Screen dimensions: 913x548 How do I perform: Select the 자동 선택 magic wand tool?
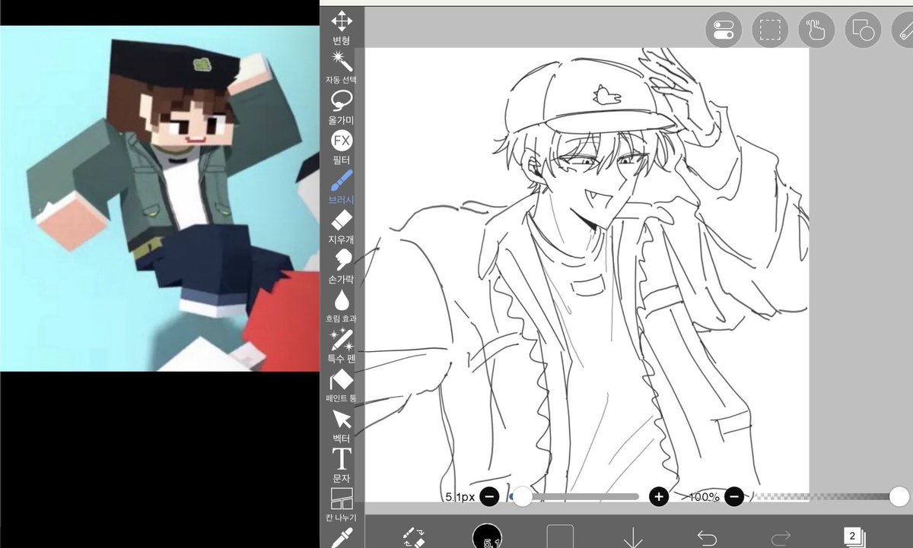(342, 67)
